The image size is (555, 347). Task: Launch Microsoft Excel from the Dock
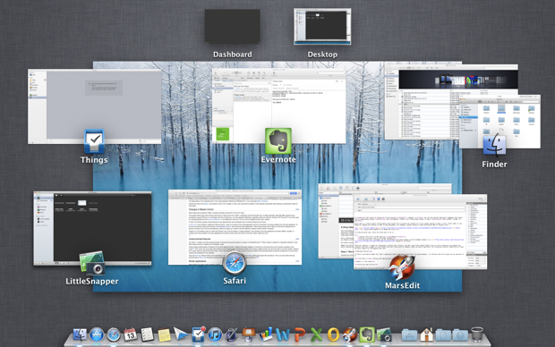(x=316, y=334)
